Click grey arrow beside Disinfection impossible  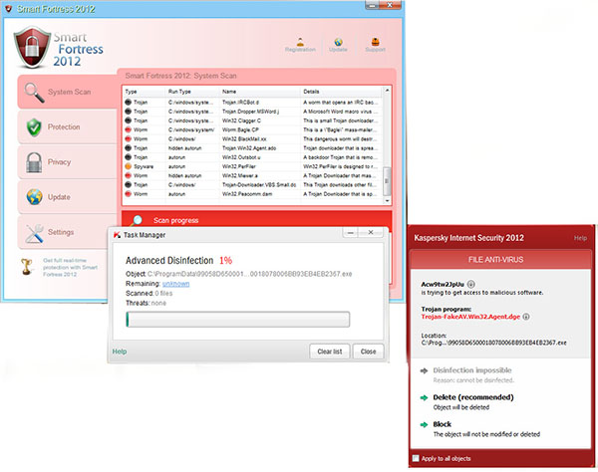click(x=424, y=370)
